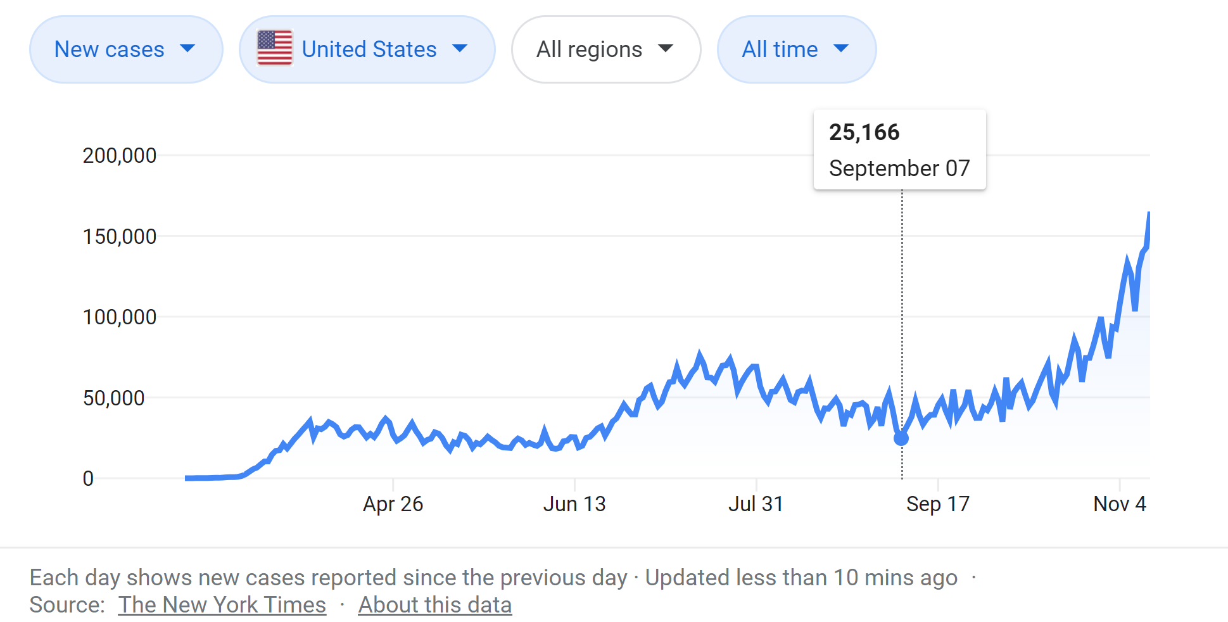Click the United States flag icon
This screenshot has width=1228, height=622.
pos(275,49)
